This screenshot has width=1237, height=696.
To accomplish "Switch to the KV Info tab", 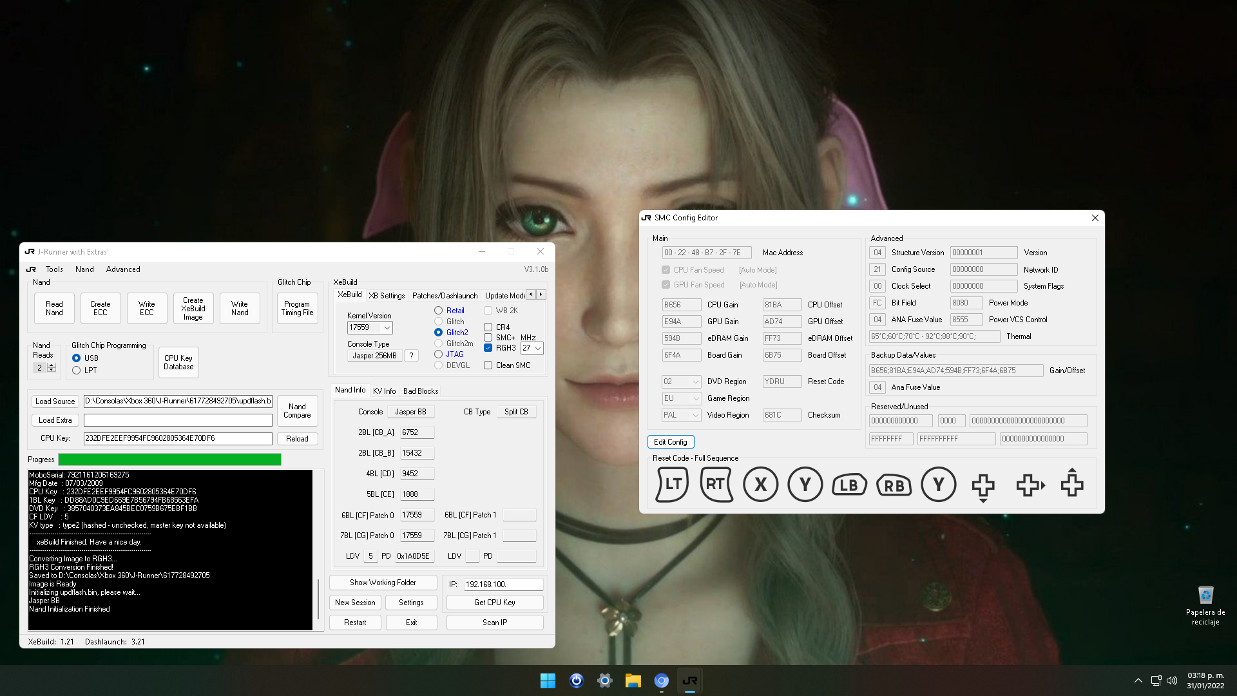I will click(x=384, y=391).
